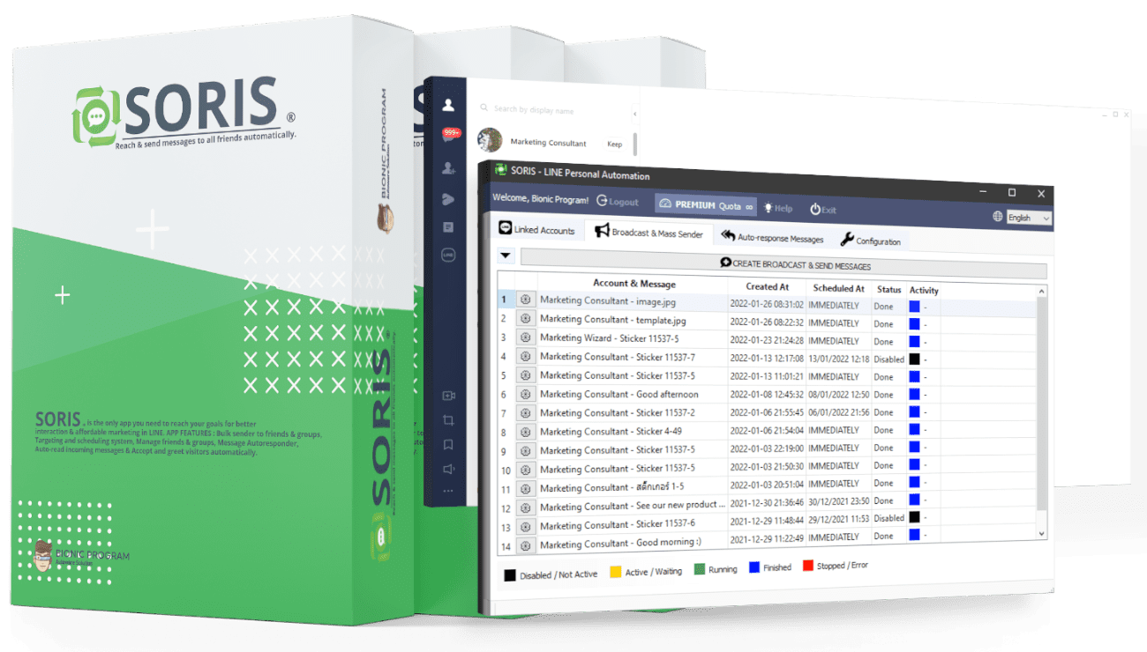
Task: Open the English language dropdown
Action: [1029, 218]
